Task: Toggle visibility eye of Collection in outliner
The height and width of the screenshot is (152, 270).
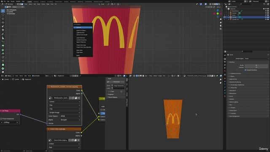Action: pos(266,9)
